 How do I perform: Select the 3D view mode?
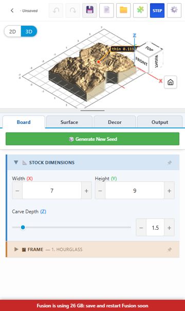tap(29, 31)
